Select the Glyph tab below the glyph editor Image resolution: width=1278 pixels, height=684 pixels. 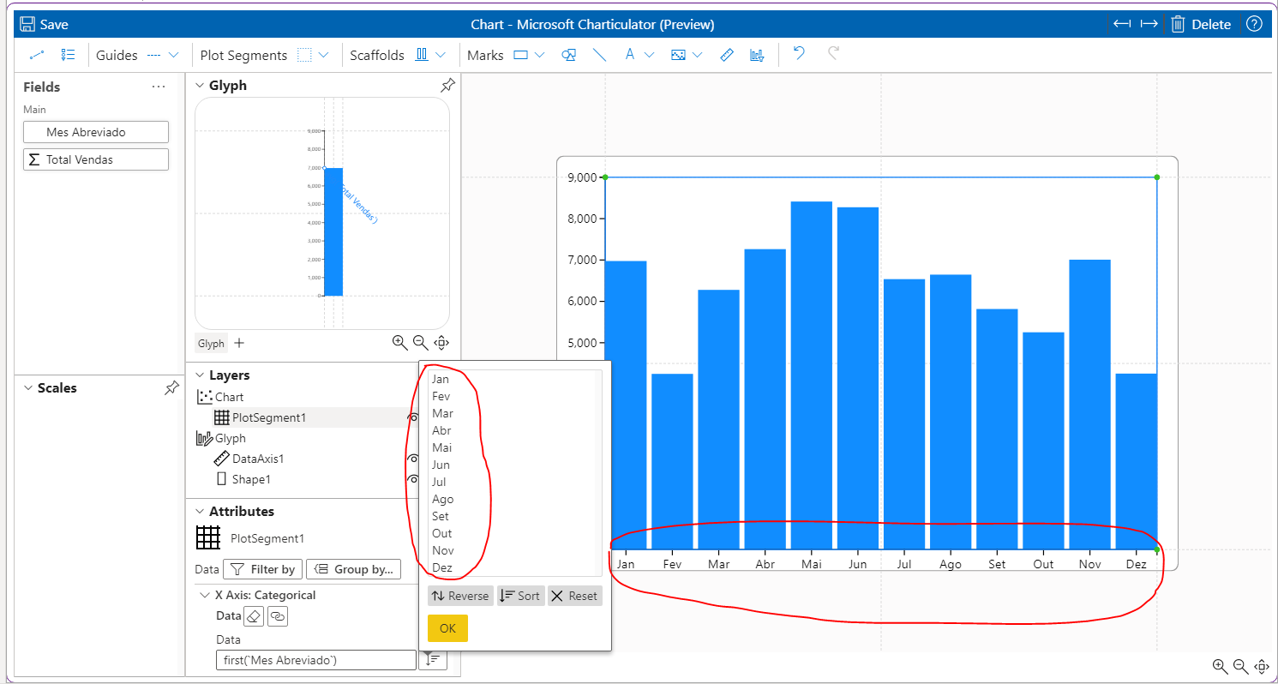[210, 343]
